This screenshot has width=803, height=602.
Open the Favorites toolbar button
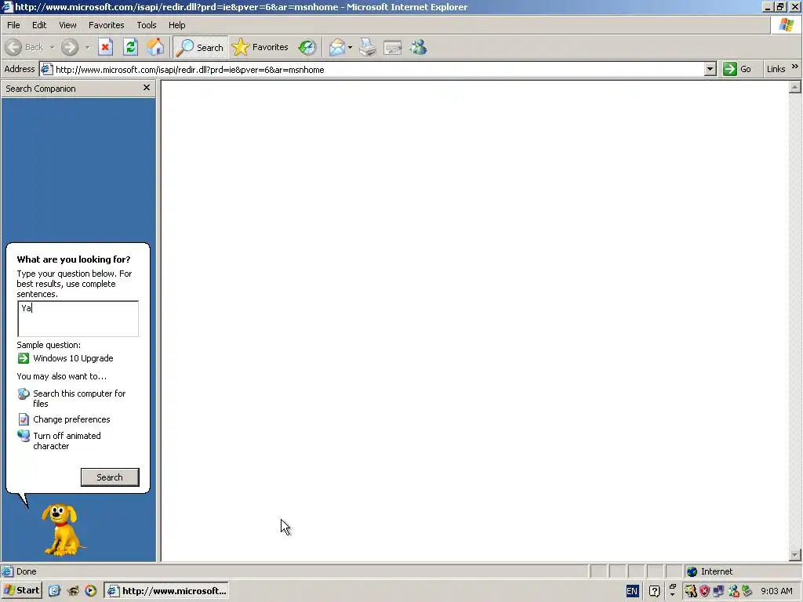pos(260,48)
